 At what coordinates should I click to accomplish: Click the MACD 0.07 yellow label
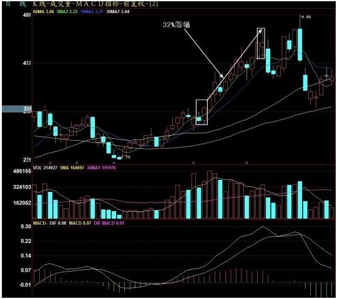pos(80,223)
